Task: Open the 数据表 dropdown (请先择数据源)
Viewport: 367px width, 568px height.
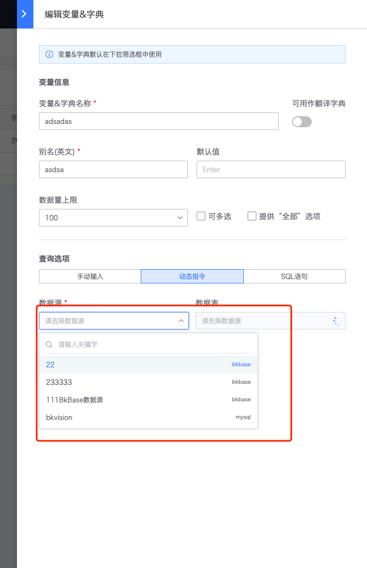Action: [271, 321]
